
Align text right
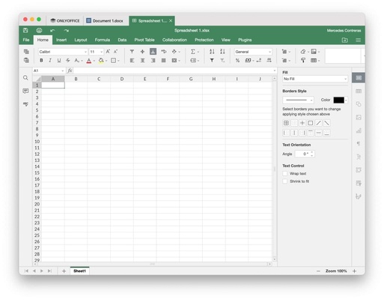click(153, 61)
